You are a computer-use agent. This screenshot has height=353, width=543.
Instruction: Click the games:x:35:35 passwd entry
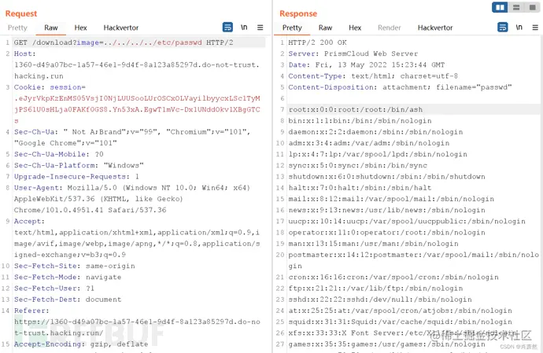point(386,344)
